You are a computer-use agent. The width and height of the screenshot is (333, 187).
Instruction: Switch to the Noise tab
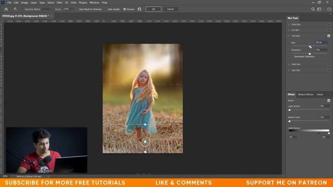click(x=320, y=95)
